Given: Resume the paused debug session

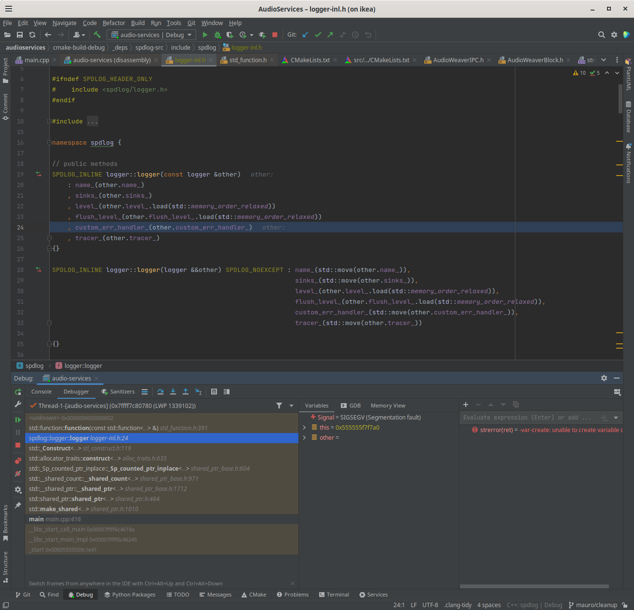Looking at the screenshot, I should tap(18, 420).
